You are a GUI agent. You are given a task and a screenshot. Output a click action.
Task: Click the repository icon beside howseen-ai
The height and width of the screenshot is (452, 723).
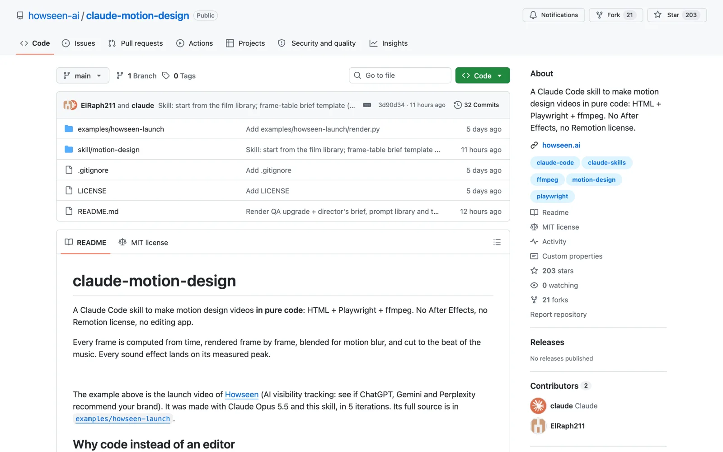20,15
